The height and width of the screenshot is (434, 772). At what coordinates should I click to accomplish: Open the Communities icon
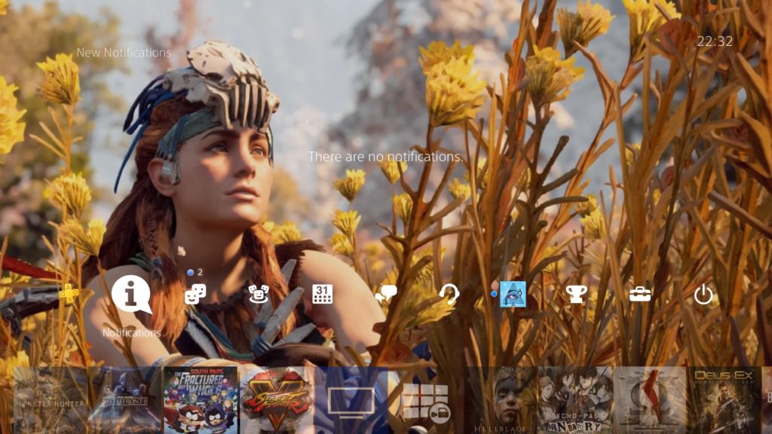(259, 295)
